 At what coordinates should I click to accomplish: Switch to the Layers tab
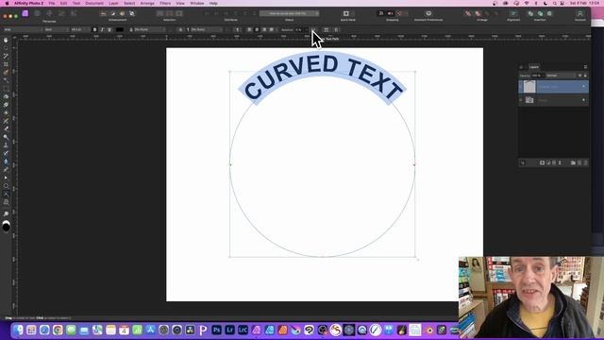(x=534, y=67)
